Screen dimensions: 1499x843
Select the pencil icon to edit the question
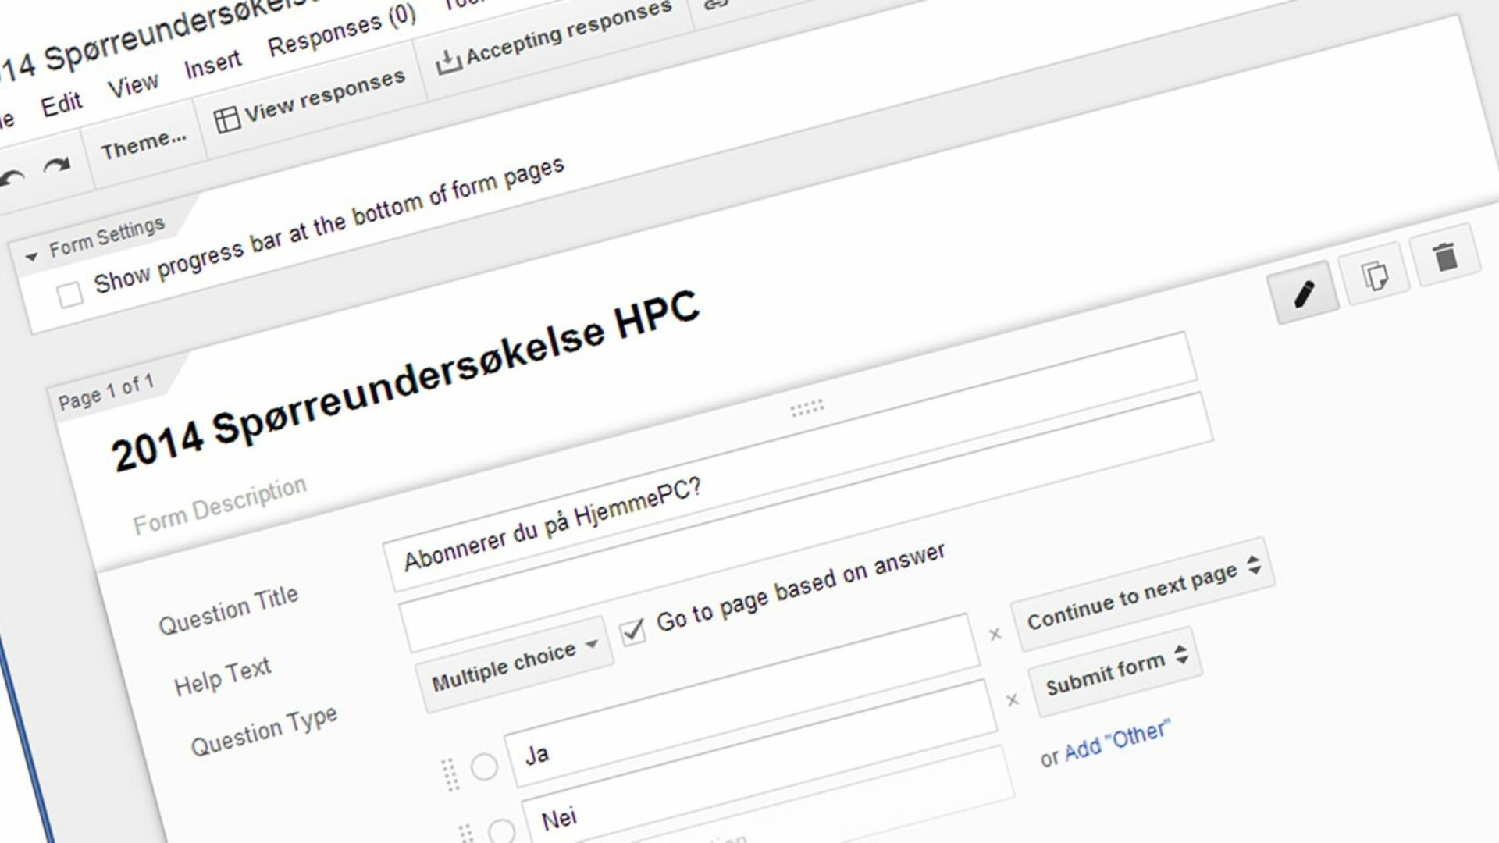click(1306, 293)
